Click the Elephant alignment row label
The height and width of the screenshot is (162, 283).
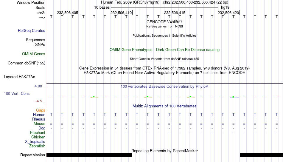[38, 133]
